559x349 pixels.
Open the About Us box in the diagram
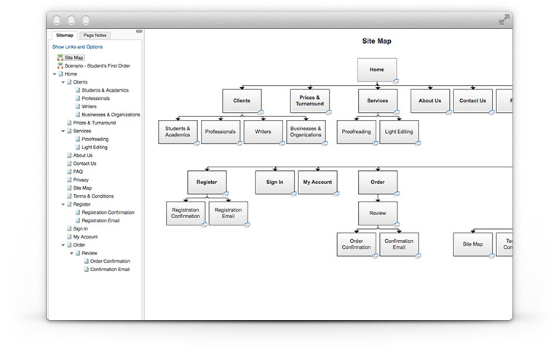[x=430, y=101]
